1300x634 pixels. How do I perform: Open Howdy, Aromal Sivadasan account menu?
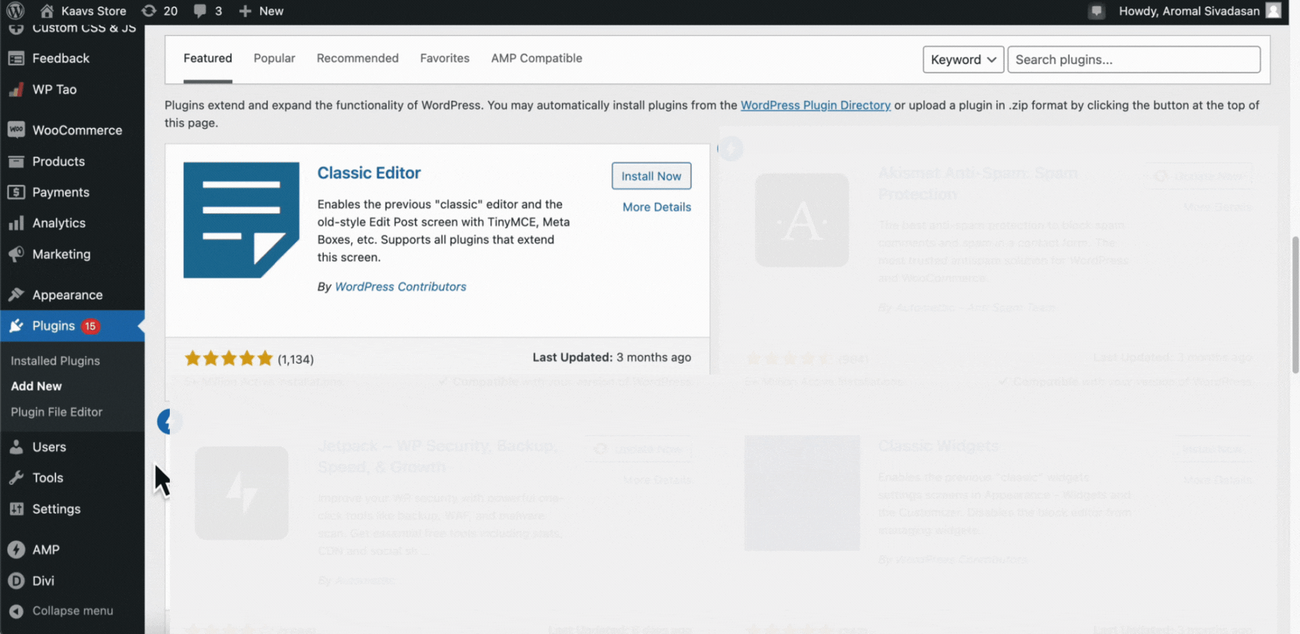(1189, 11)
